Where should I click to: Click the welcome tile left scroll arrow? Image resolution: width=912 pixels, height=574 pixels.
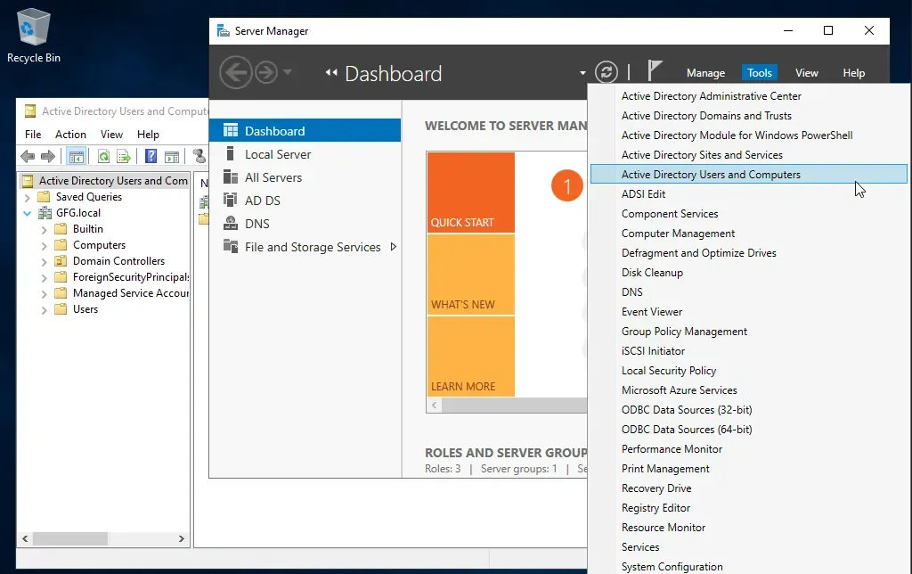[x=434, y=406]
